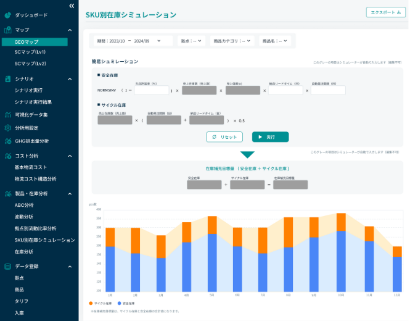Open SKU別在庫シミュレーション menu item
410x321 pixels.
click(x=45, y=240)
